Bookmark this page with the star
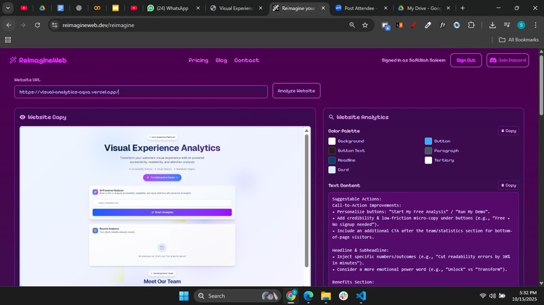The width and height of the screenshot is (544, 305). (365, 25)
